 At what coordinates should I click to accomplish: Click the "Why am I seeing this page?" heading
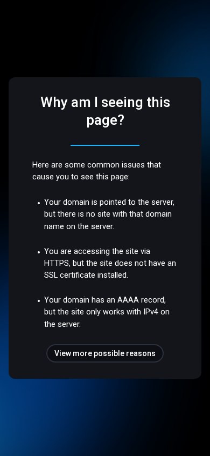point(105,111)
